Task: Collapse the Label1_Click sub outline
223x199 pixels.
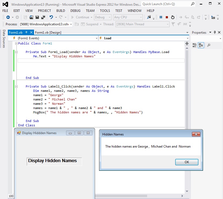Action: (x=16, y=86)
